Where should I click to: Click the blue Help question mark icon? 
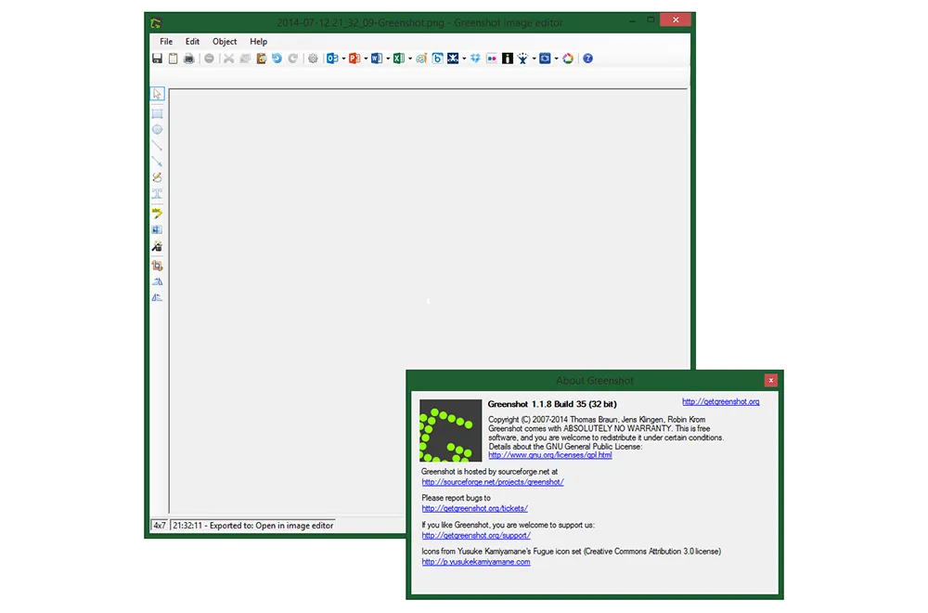click(587, 59)
